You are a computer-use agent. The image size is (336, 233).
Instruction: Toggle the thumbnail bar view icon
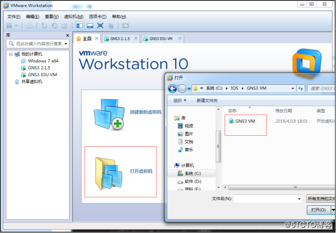coord(90,26)
